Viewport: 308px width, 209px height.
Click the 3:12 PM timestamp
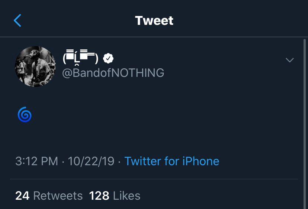point(36,161)
